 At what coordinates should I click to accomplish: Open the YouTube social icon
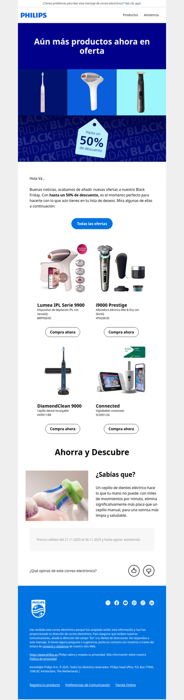tap(126, 603)
